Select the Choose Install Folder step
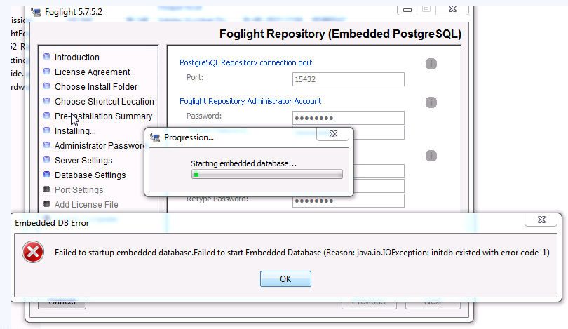Screen dimensions: 568x329 click(96, 87)
